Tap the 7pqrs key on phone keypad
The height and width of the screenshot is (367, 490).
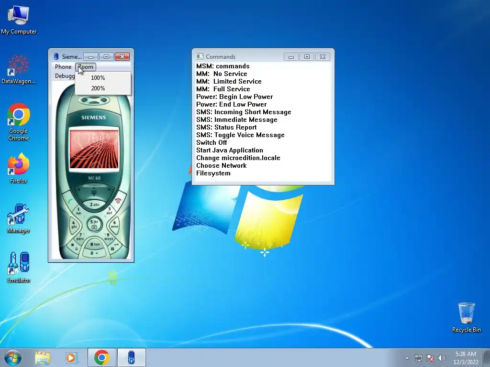tap(80, 237)
